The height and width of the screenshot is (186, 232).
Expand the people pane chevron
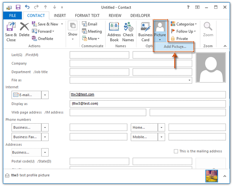225,176
